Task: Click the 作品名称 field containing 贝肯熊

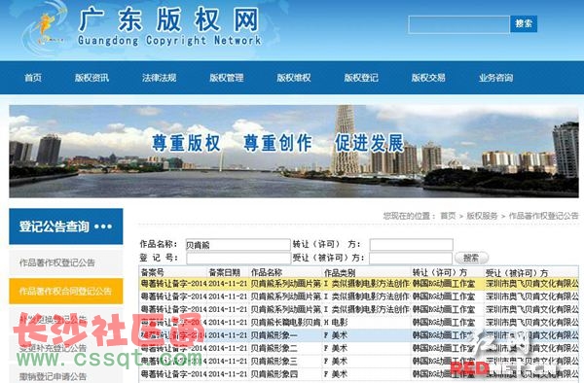Action: [237, 245]
